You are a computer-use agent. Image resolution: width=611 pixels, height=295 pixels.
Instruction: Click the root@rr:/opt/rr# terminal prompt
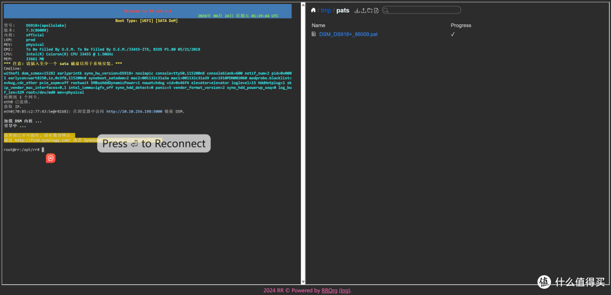point(22,149)
